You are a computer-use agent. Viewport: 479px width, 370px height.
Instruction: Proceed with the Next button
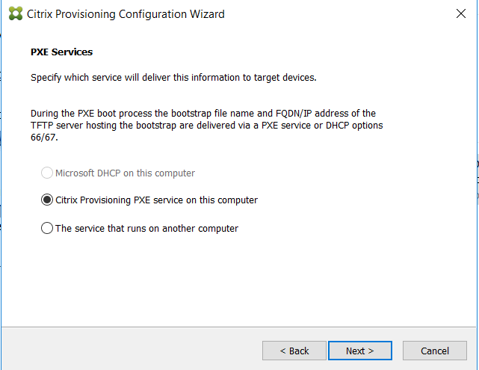(x=360, y=351)
